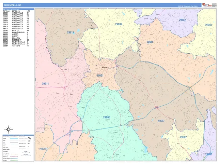218x164 pixels.
Task: Select the 29607 ZIP label on map
Action: (161, 121)
